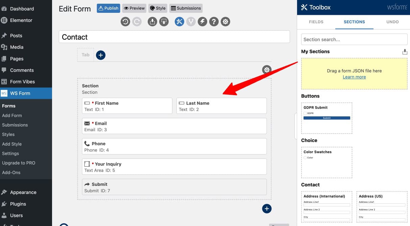Image resolution: width=410 pixels, height=226 pixels.
Task: Open the form Preview
Action: 134,8
